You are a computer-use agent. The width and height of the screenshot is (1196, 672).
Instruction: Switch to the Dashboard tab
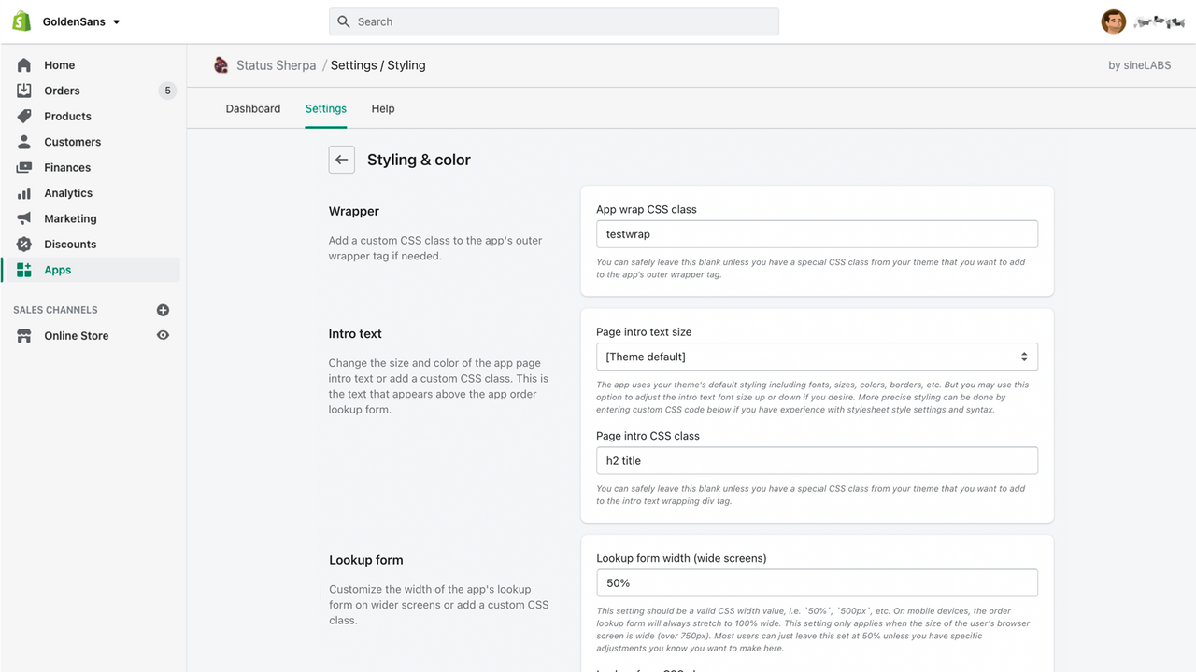point(252,108)
